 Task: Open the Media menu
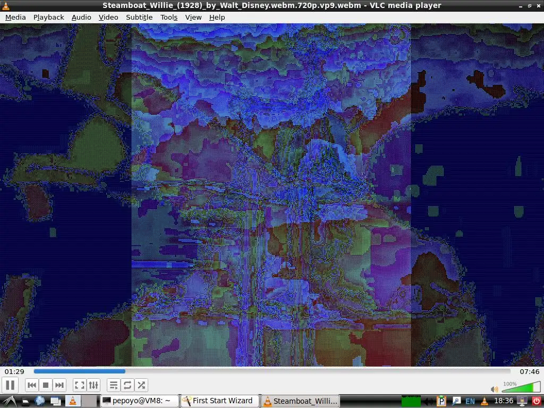[x=15, y=18]
